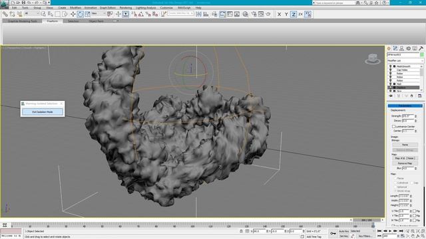Activate the Bind to Space Warp tool
The image size is (426, 239).
[x=19, y=14]
